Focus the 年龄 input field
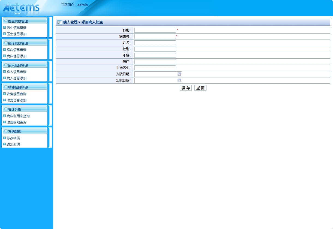Viewport: 333px width, 229px height. pyautogui.click(x=155, y=55)
